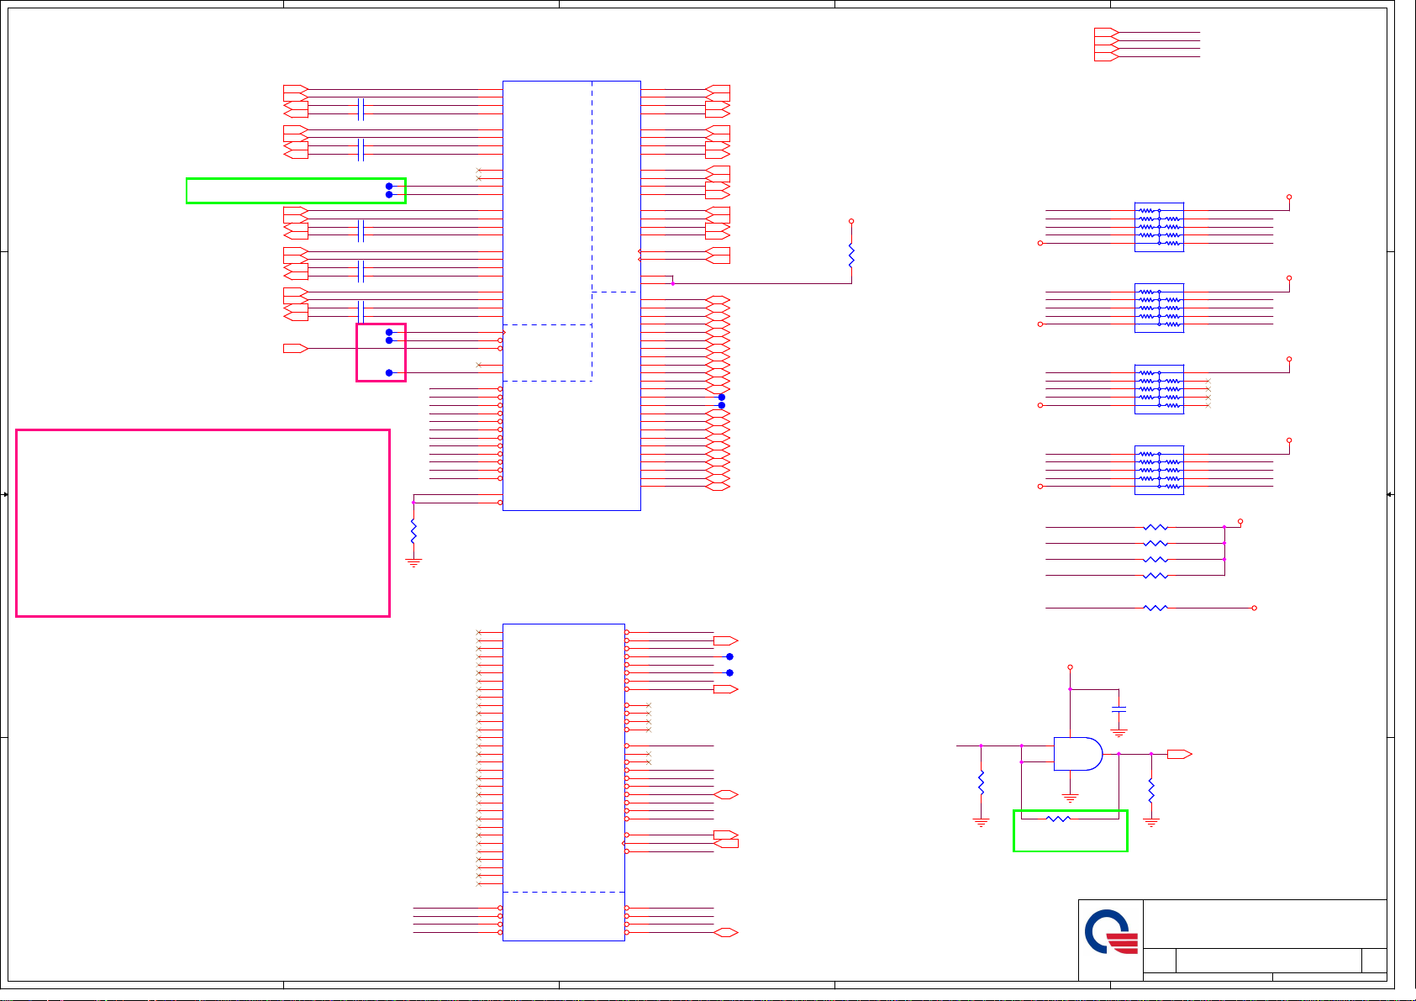This screenshot has width=1416, height=1001.
Task: Select the pull-down resistor on the AND gate output
Action: [x=1151, y=790]
